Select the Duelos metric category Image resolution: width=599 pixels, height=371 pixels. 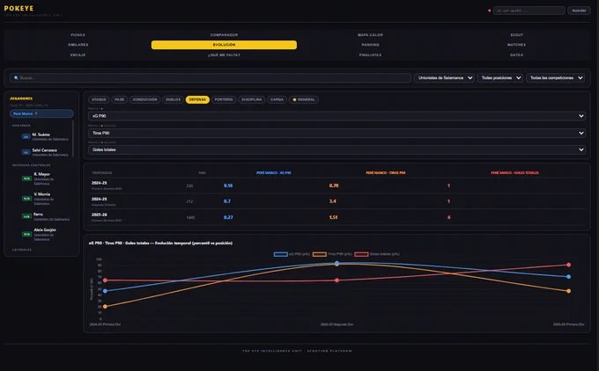point(173,99)
